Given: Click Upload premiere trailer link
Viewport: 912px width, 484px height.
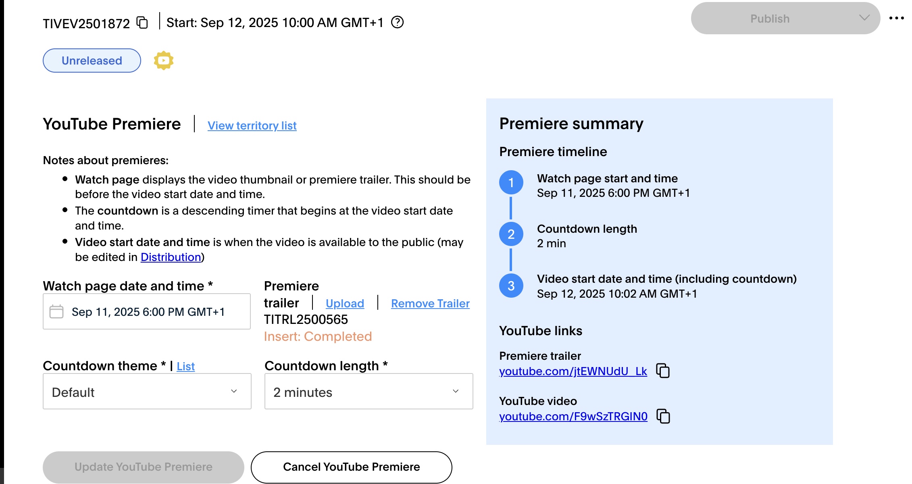Looking at the screenshot, I should pyautogui.click(x=345, y=303).
